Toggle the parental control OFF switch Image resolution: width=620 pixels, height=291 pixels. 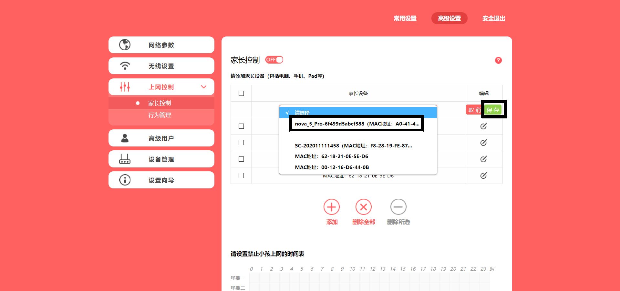[x=274, y=60]
